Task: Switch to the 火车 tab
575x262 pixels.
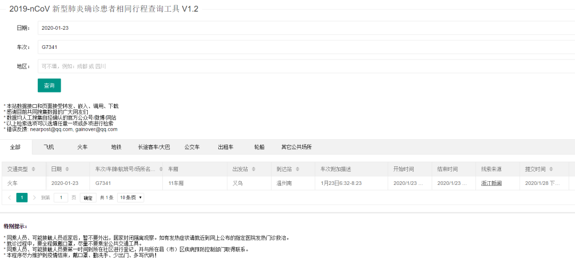Action: [82, 147]
